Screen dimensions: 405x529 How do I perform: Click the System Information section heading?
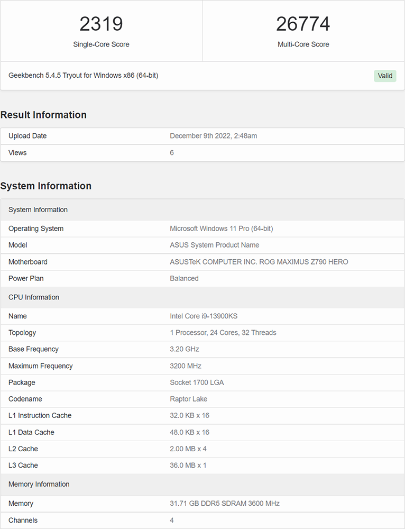46,186
